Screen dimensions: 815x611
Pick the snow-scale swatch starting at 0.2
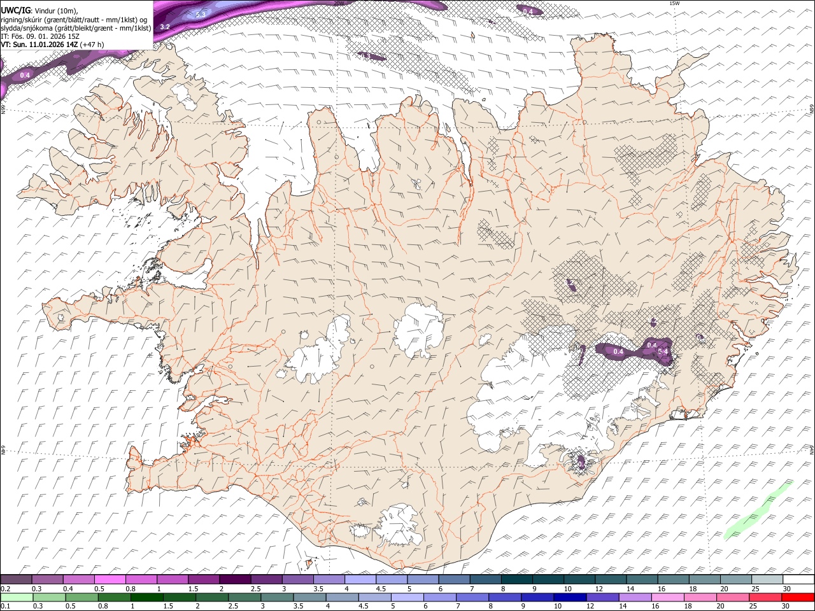tap(17, 580)
